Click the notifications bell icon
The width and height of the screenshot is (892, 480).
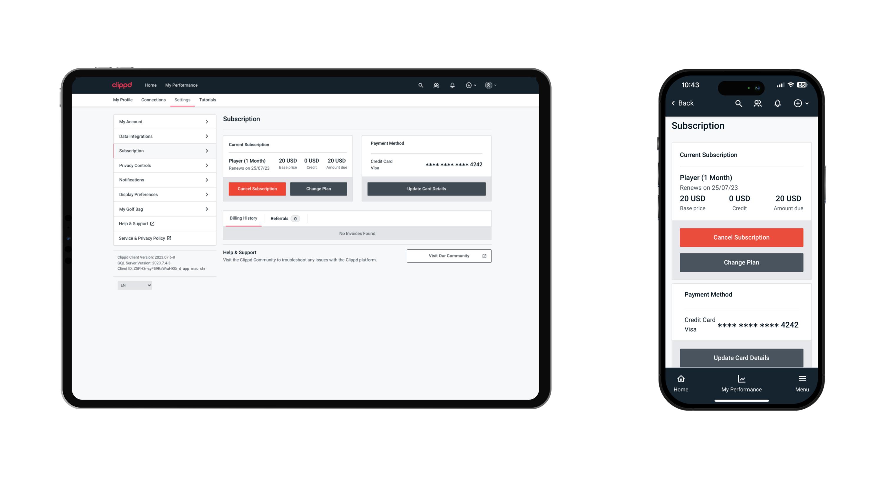[452, 85]
